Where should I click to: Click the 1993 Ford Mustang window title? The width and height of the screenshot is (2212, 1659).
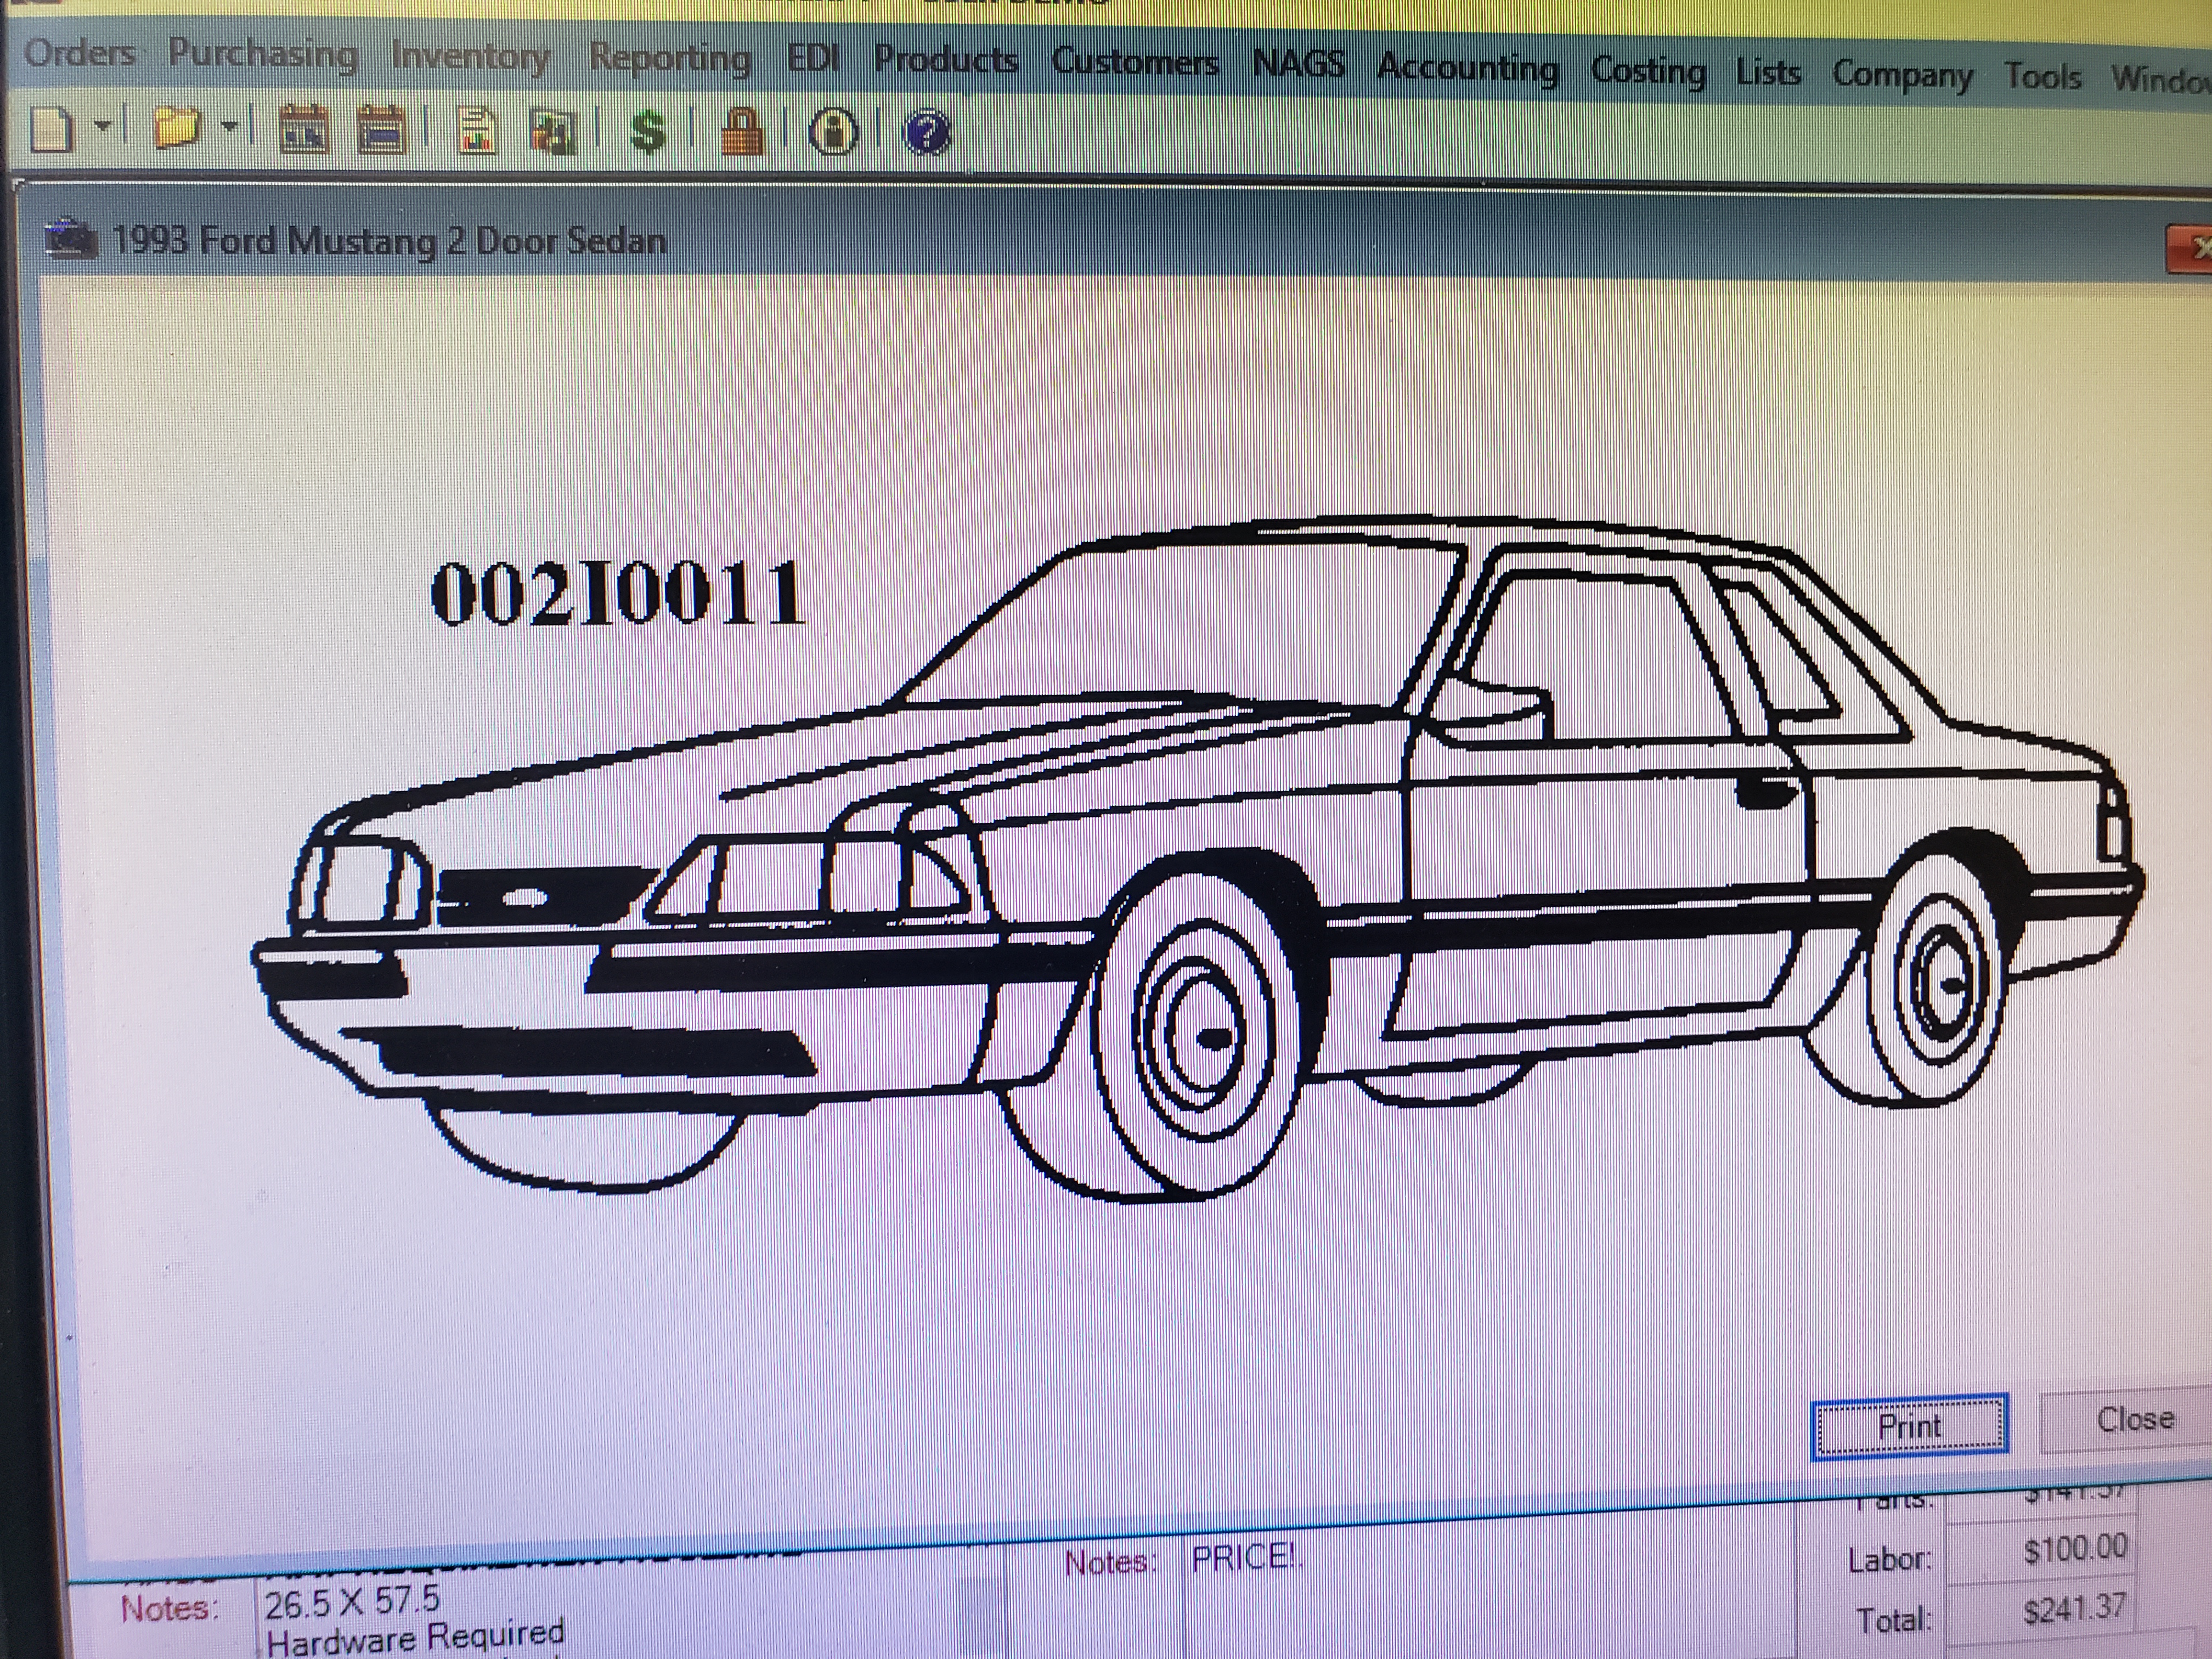point(388,241)
